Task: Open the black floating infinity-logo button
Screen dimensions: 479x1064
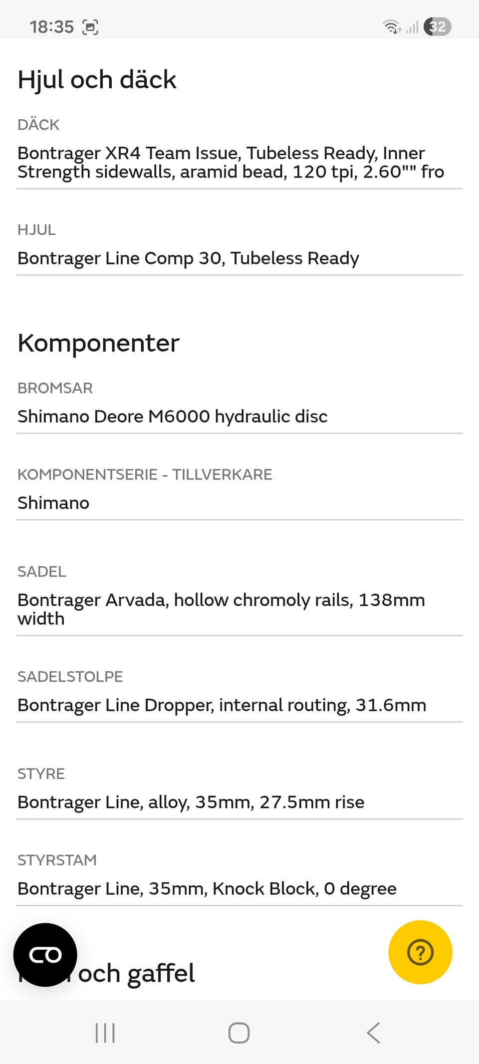Action: click(x=45, y=955)
